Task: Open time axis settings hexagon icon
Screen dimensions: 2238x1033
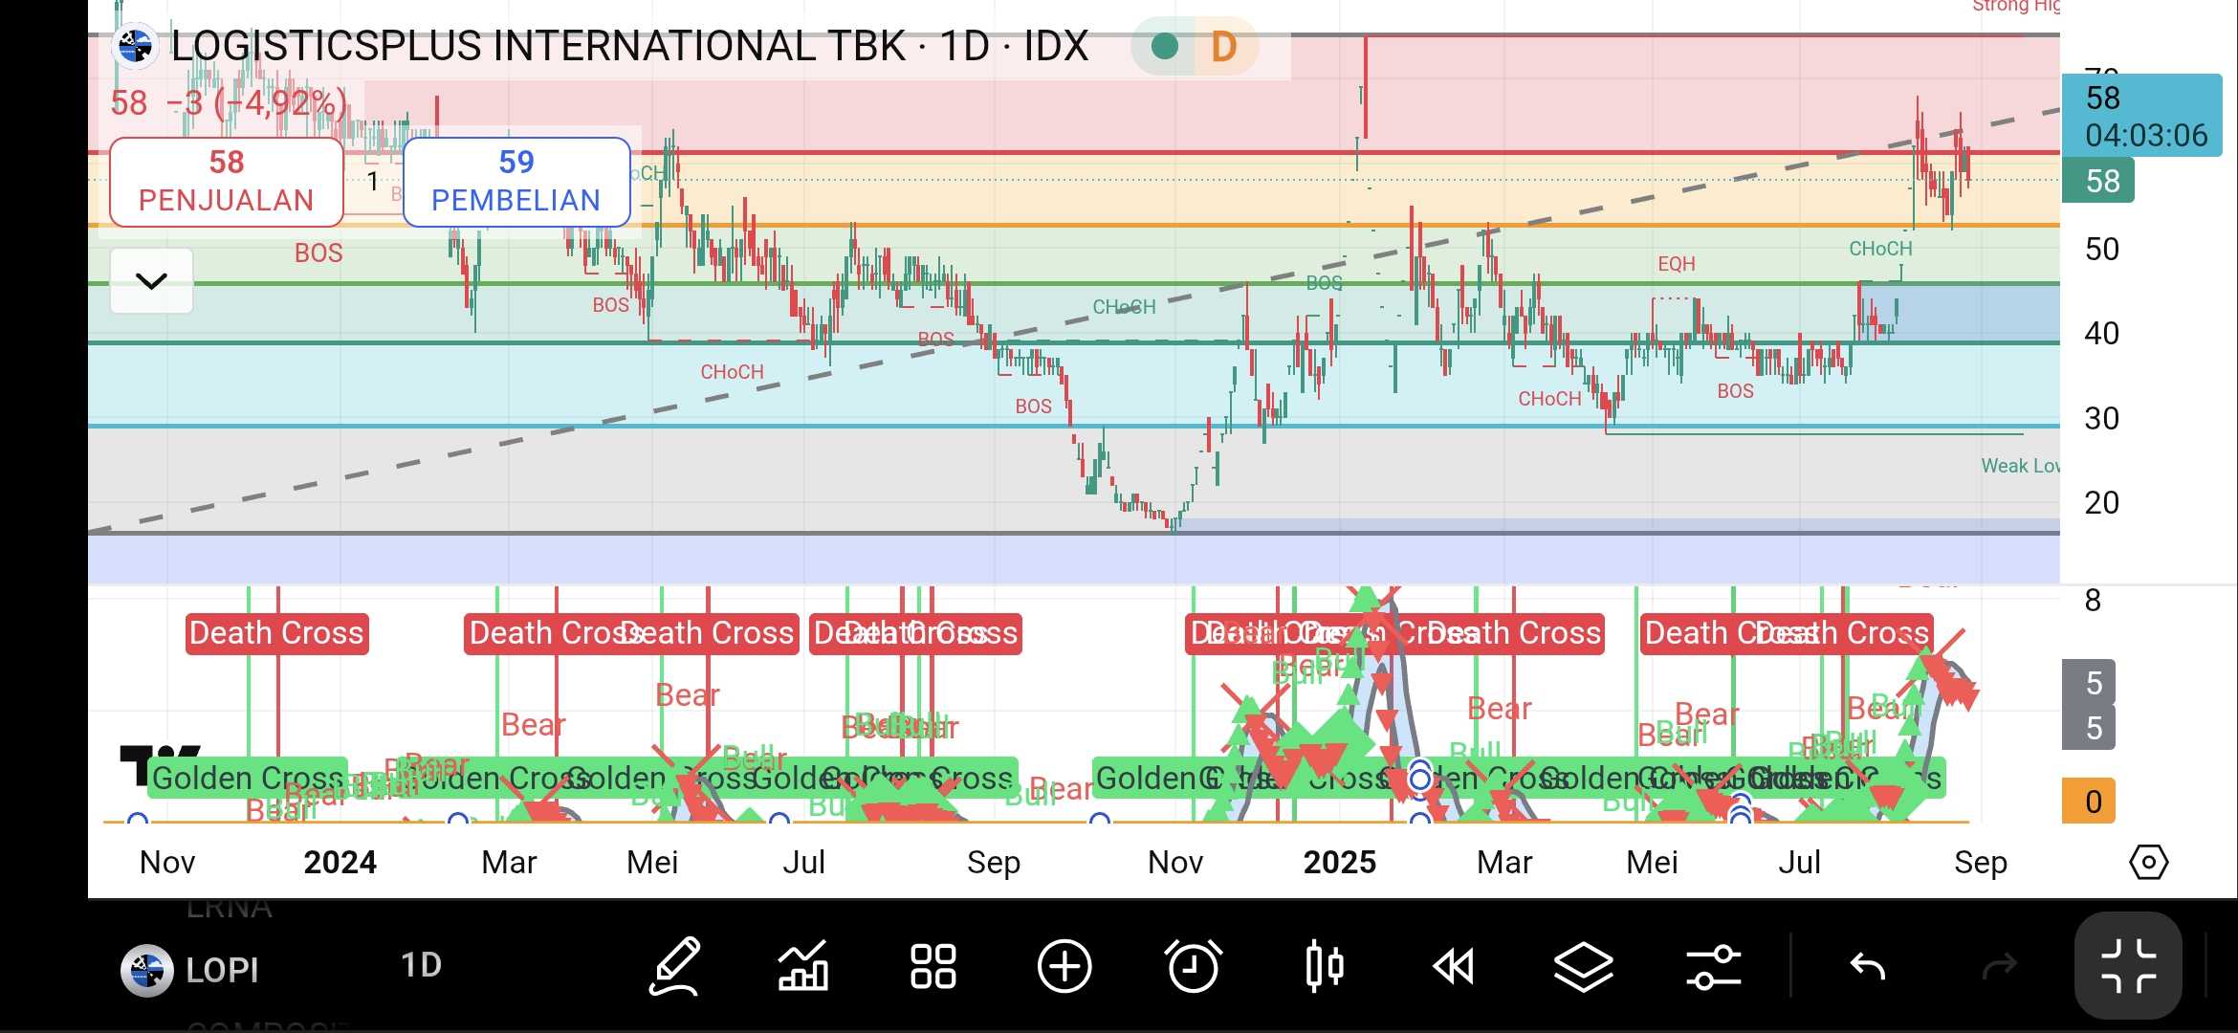Action: point(2148,863)
